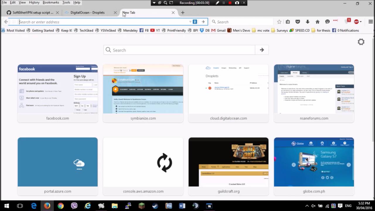Screen dimensions: 375x211
Task: Open the Most Visited bookmark folder
Action: [13, 30]
